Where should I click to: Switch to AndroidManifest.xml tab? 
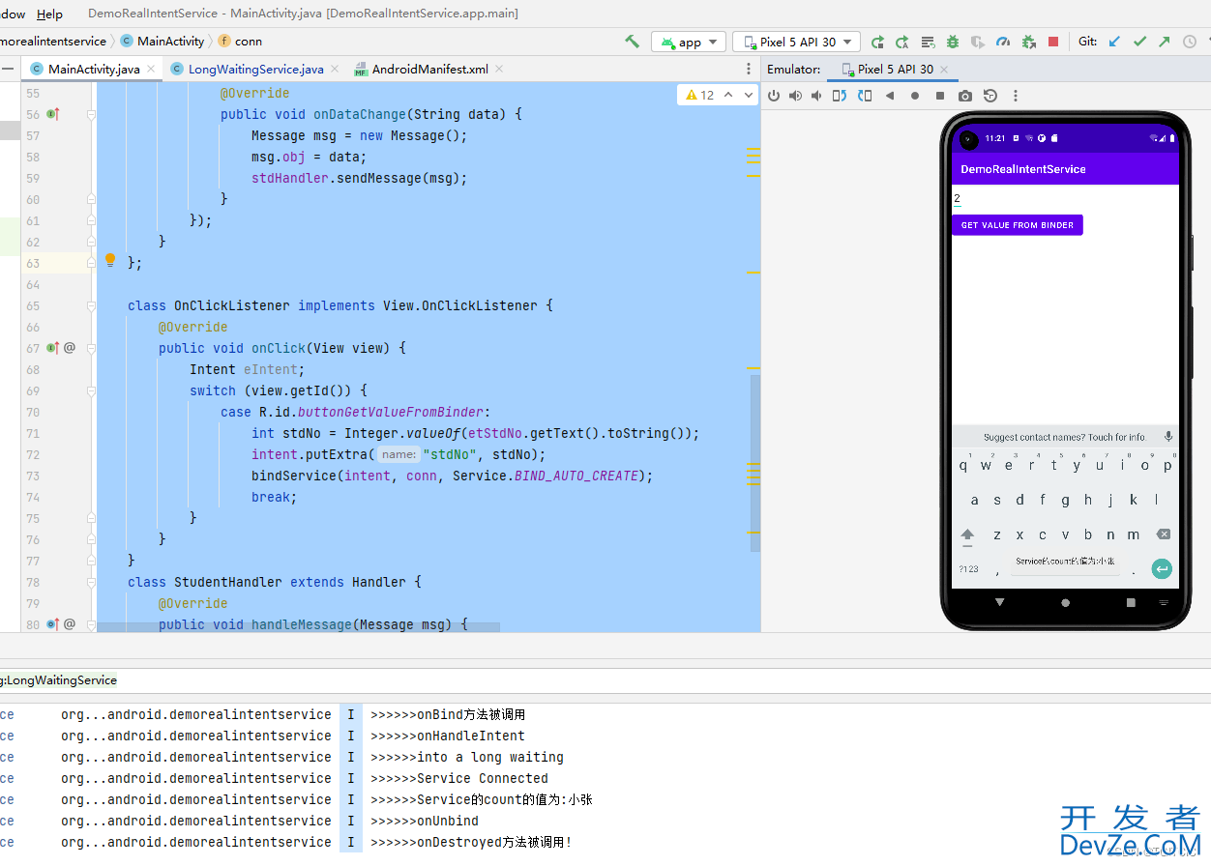click(430, 69)
